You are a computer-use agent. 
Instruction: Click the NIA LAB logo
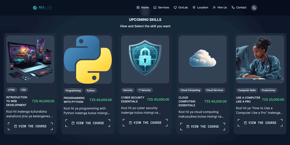tap(42, 7)
